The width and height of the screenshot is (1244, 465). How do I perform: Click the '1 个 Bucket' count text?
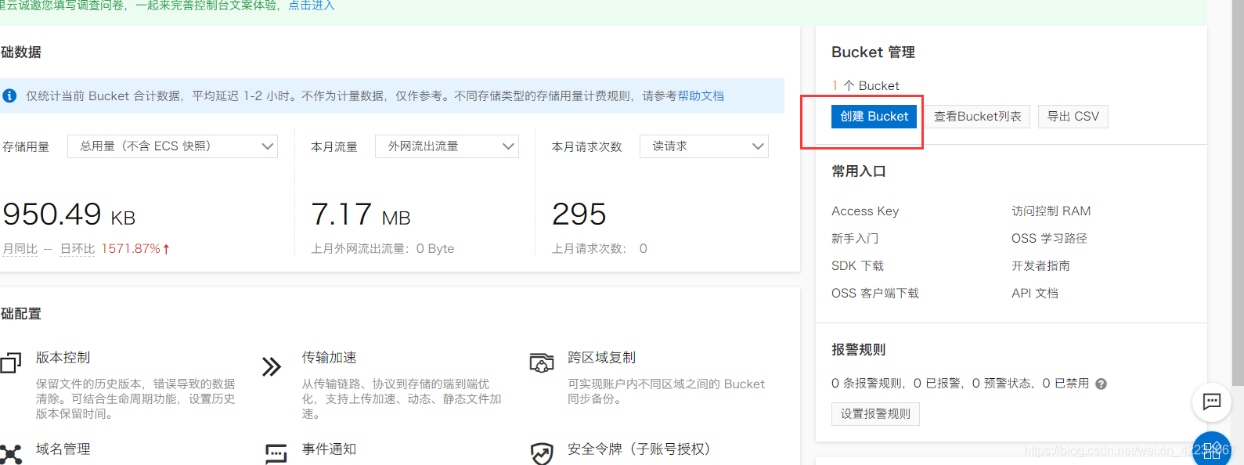(x=865, y=86)
